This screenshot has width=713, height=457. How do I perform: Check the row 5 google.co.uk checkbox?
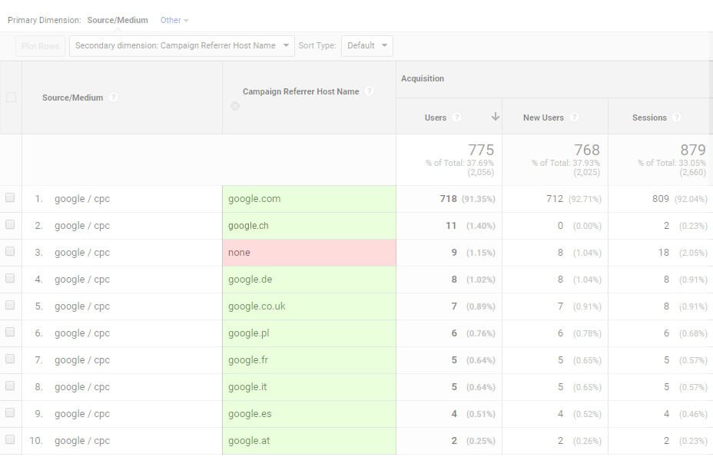click(10, 305)
